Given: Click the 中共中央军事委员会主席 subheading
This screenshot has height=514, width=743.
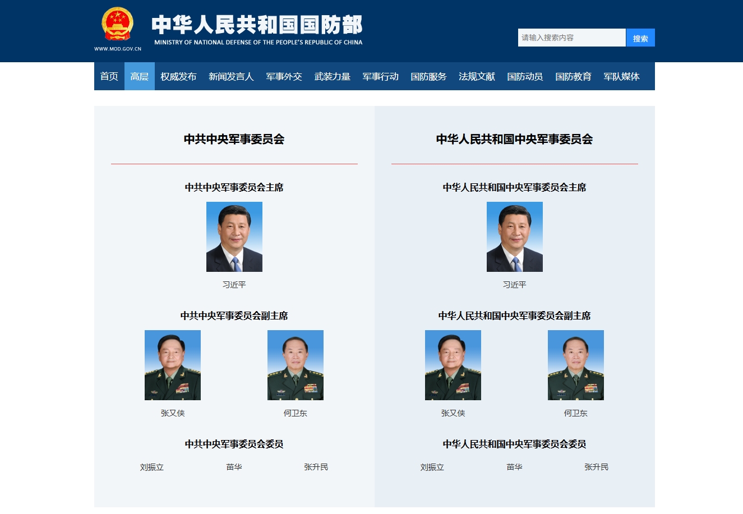Looking at the screenshot, I should [x=234, y=187].
